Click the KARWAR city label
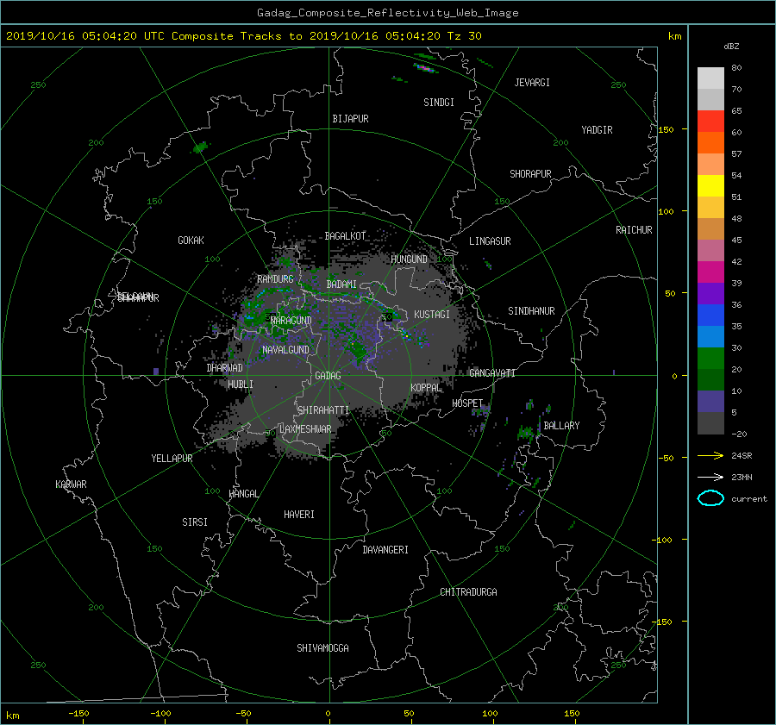The image size is (776, 725). pos(71,484)
